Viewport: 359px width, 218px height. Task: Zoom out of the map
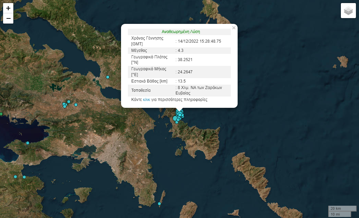pos(8,18)
